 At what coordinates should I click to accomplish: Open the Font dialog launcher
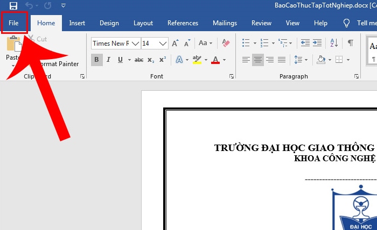(x=231, y=77)
